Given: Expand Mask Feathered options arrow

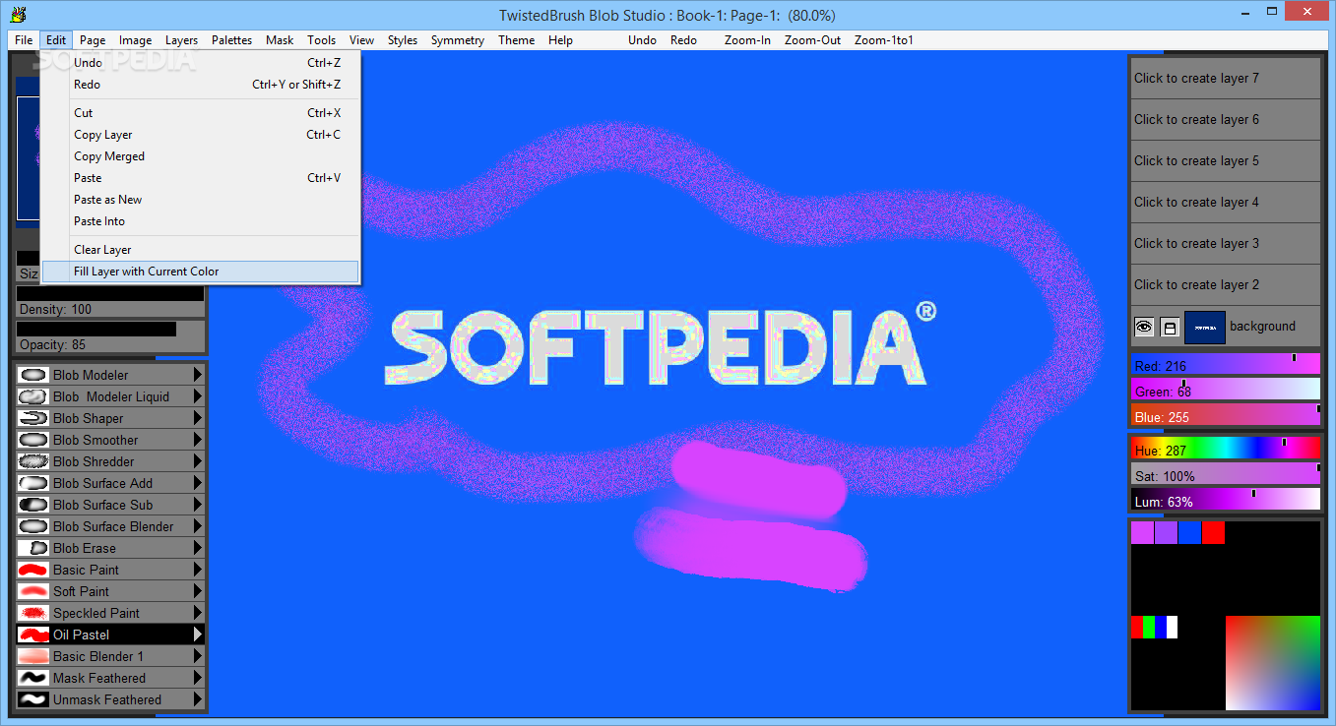Looking at the screenshot, I should (198, 678).
